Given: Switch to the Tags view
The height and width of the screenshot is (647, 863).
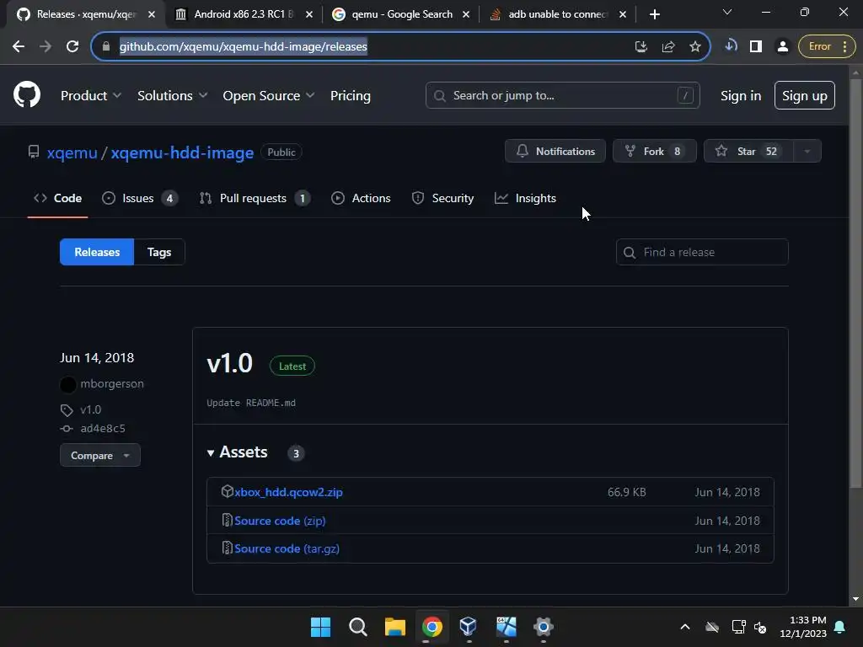Looking at the screenshot, I should pos(159,252).
